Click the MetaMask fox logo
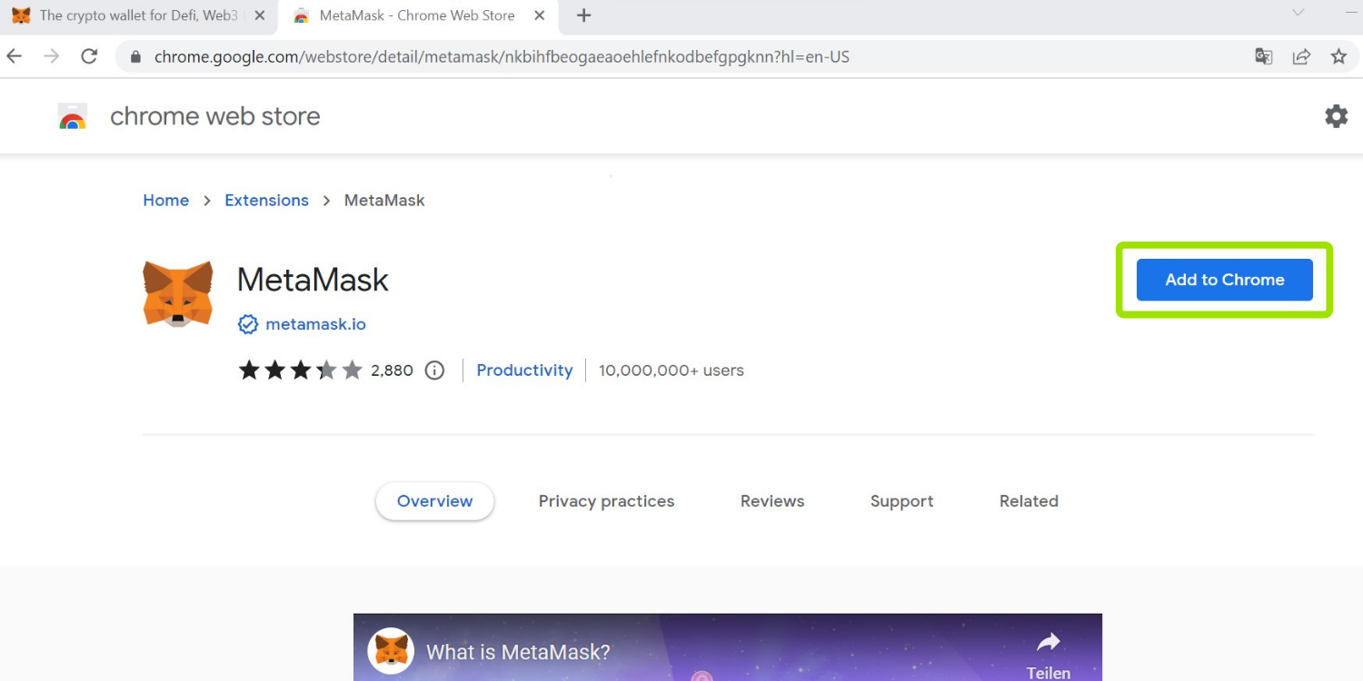This screenshot has width=1363, height=681. click(x=178, y=293)
